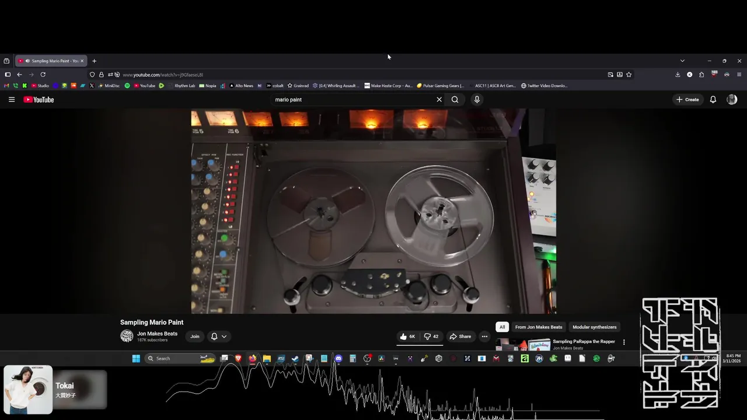747x420 pixels.
Task: Open the Studio bookmark
Action: [x=40, y=86]
